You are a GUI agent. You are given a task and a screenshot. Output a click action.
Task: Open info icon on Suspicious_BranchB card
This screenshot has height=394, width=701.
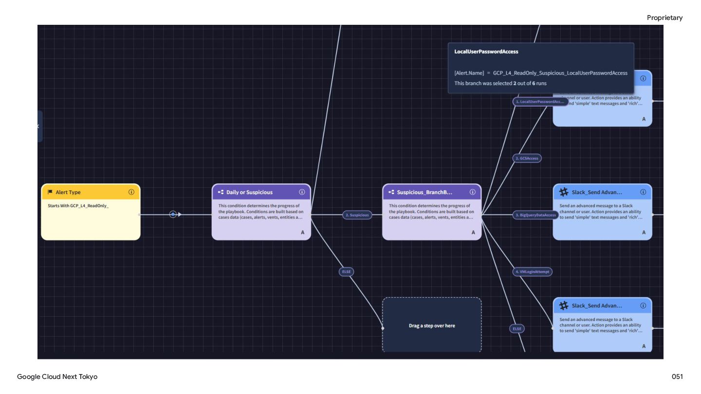pyautogui.click(x=473, y=192)
